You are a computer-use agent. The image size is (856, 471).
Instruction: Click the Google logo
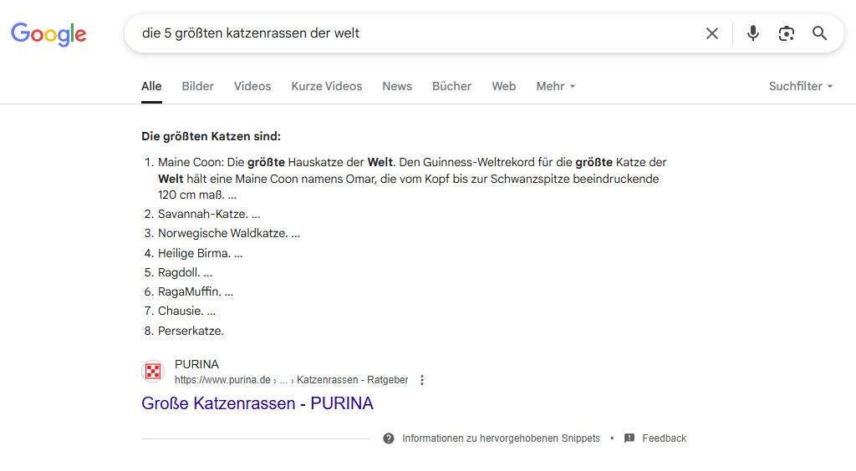pyautogui.click(x=48, y=33)
